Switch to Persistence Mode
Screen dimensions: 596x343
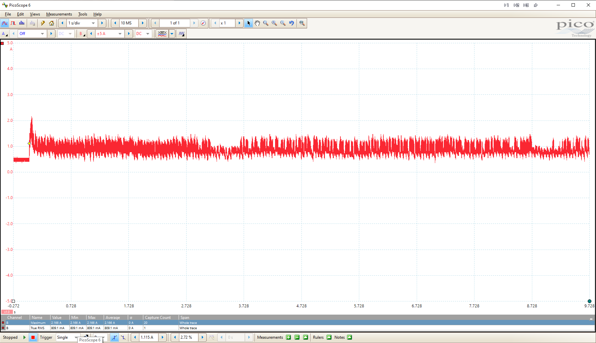[x=13, y=23]
